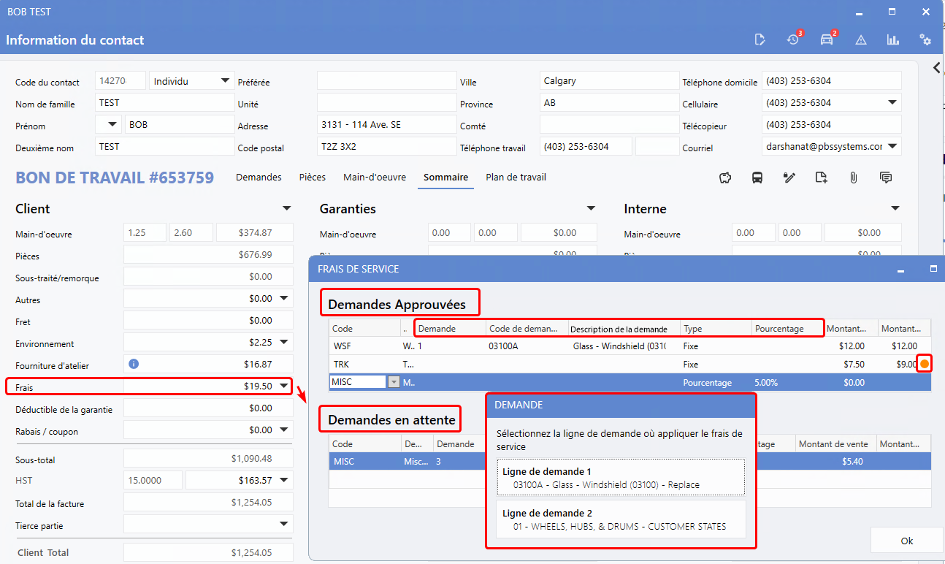Open the comments speech bubble icon
The height and width of the screenshot is (564, 945).
(886, 178)
